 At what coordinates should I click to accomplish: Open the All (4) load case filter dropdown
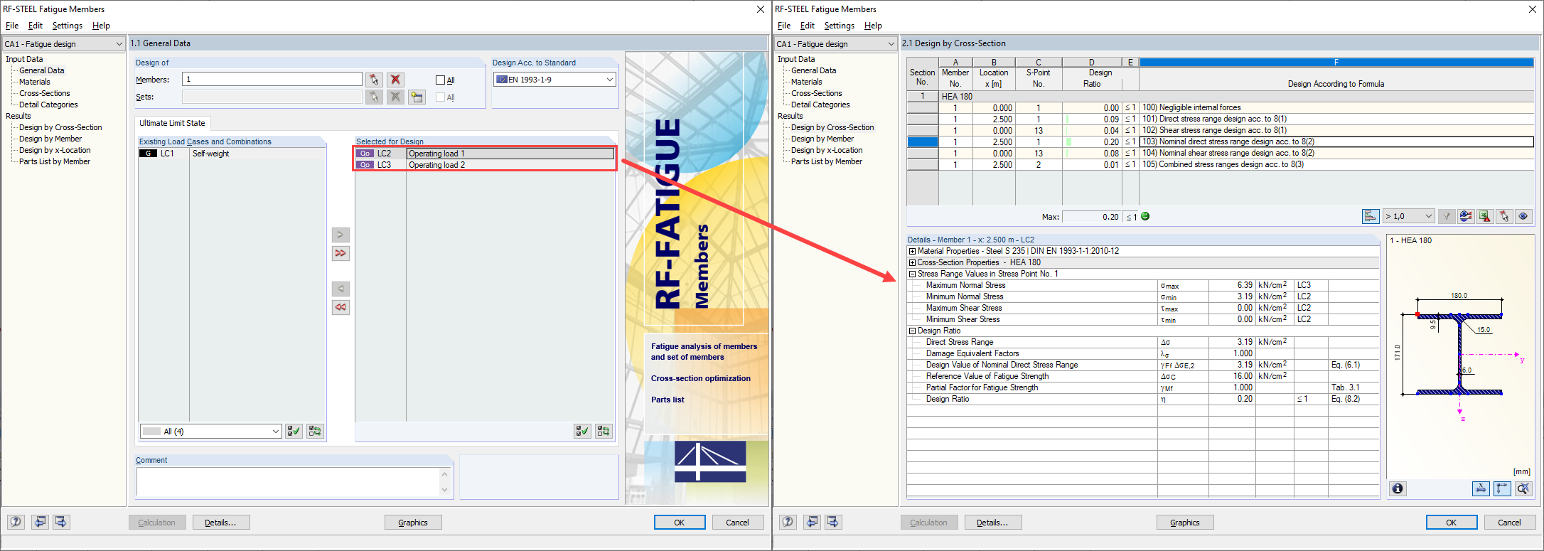pyautogui.click(x=276, y=432)
